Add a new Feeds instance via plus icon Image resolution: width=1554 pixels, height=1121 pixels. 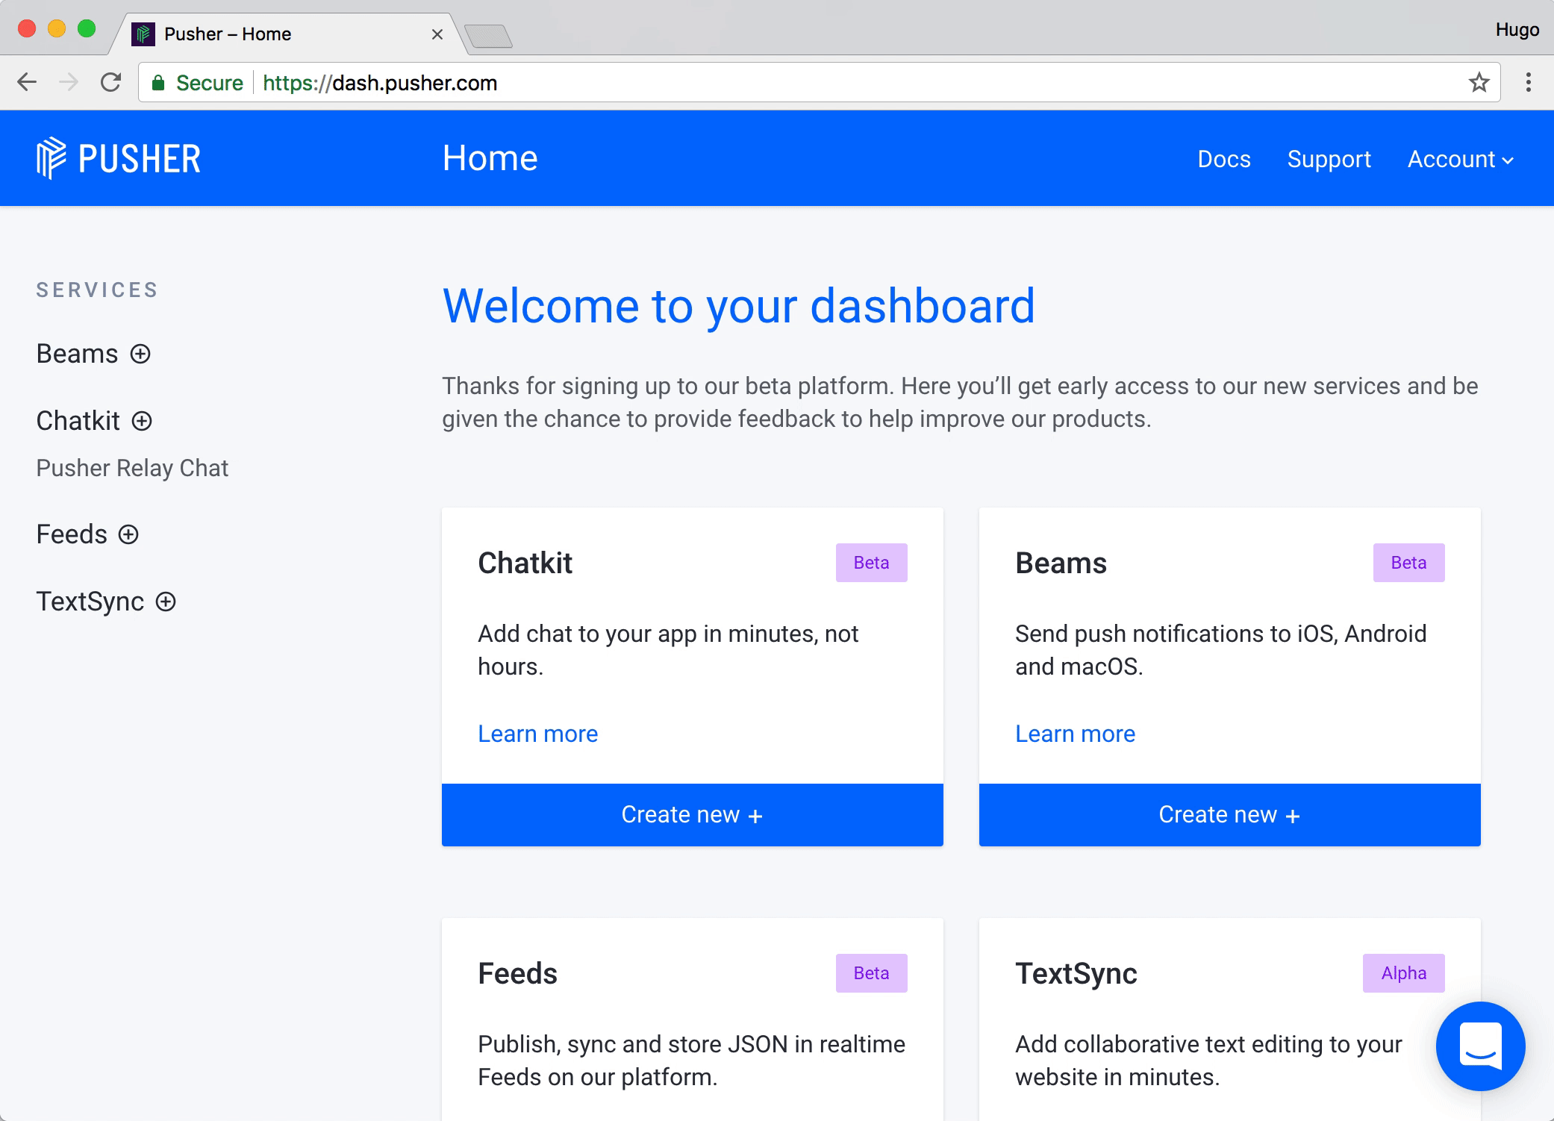click(x=128, y=534)
